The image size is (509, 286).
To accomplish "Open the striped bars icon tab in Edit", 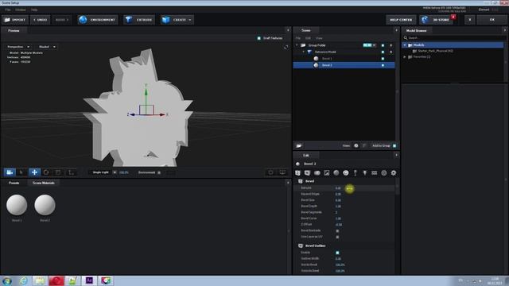I will point(375,173).
